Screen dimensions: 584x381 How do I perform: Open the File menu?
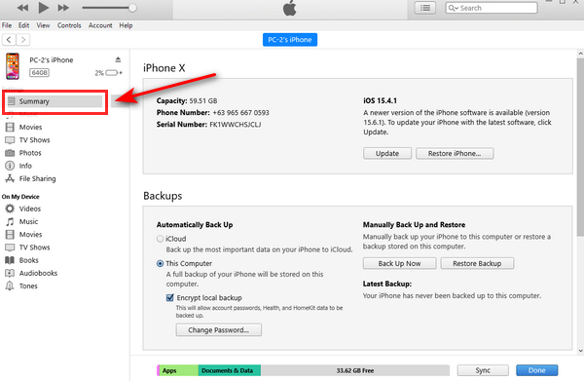(x=7, y=25)
